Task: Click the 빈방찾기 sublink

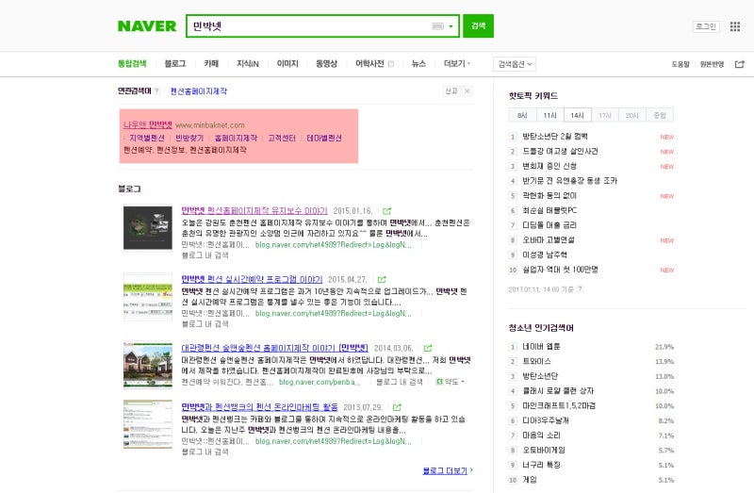Action: pyautogui.click(x=189, y=138)
